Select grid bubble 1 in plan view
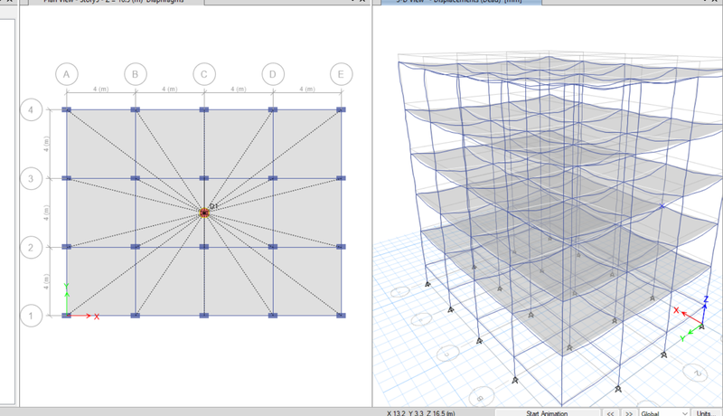723x416 pixels. (x=31, y=316)
